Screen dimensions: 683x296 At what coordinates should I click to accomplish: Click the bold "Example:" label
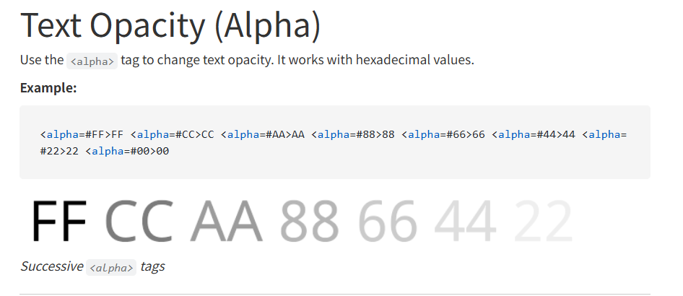point(48,88)
